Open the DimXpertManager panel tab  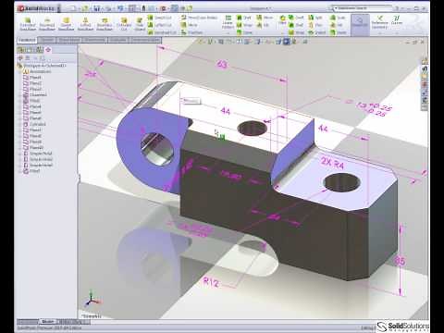pyautogui.click(x=48, y=50)
